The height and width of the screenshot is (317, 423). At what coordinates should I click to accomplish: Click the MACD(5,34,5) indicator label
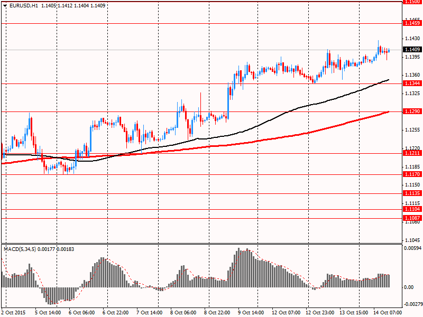tap(20, 249)
